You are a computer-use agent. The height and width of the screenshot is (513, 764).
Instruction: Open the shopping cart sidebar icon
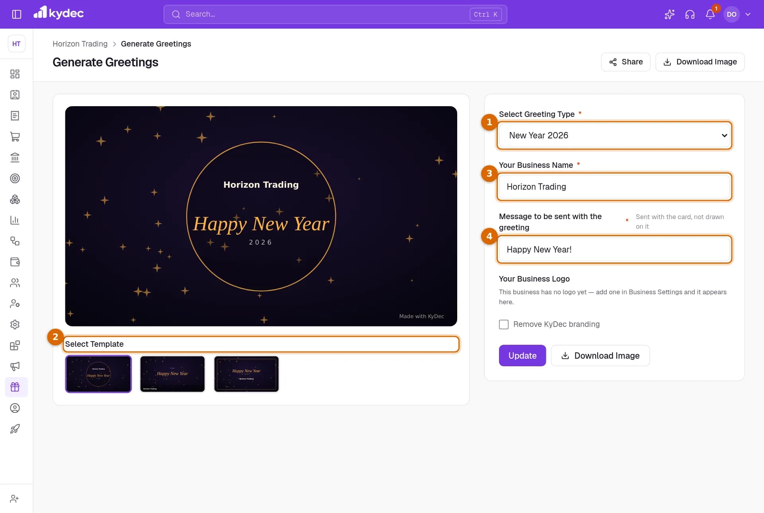15,137
